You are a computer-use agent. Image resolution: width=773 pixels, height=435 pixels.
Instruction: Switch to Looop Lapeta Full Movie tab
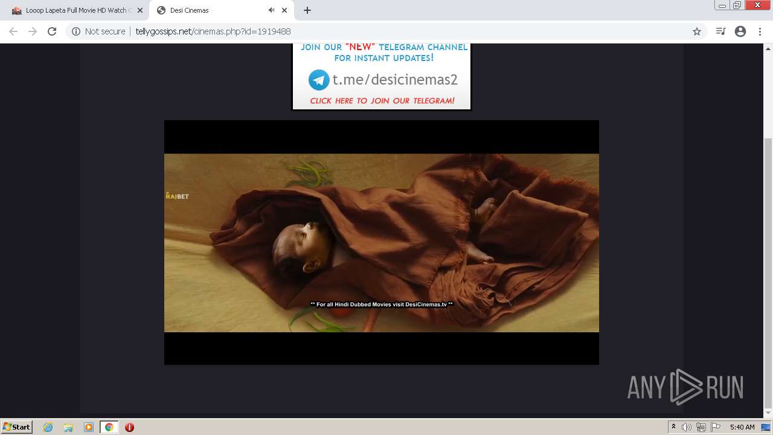tap(77, 10)
